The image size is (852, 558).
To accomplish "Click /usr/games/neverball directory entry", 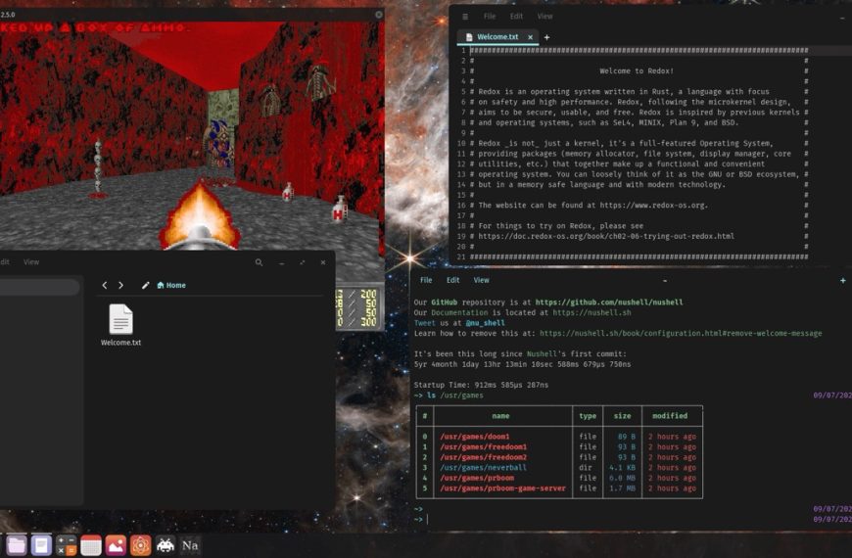I will click(483, 467).
